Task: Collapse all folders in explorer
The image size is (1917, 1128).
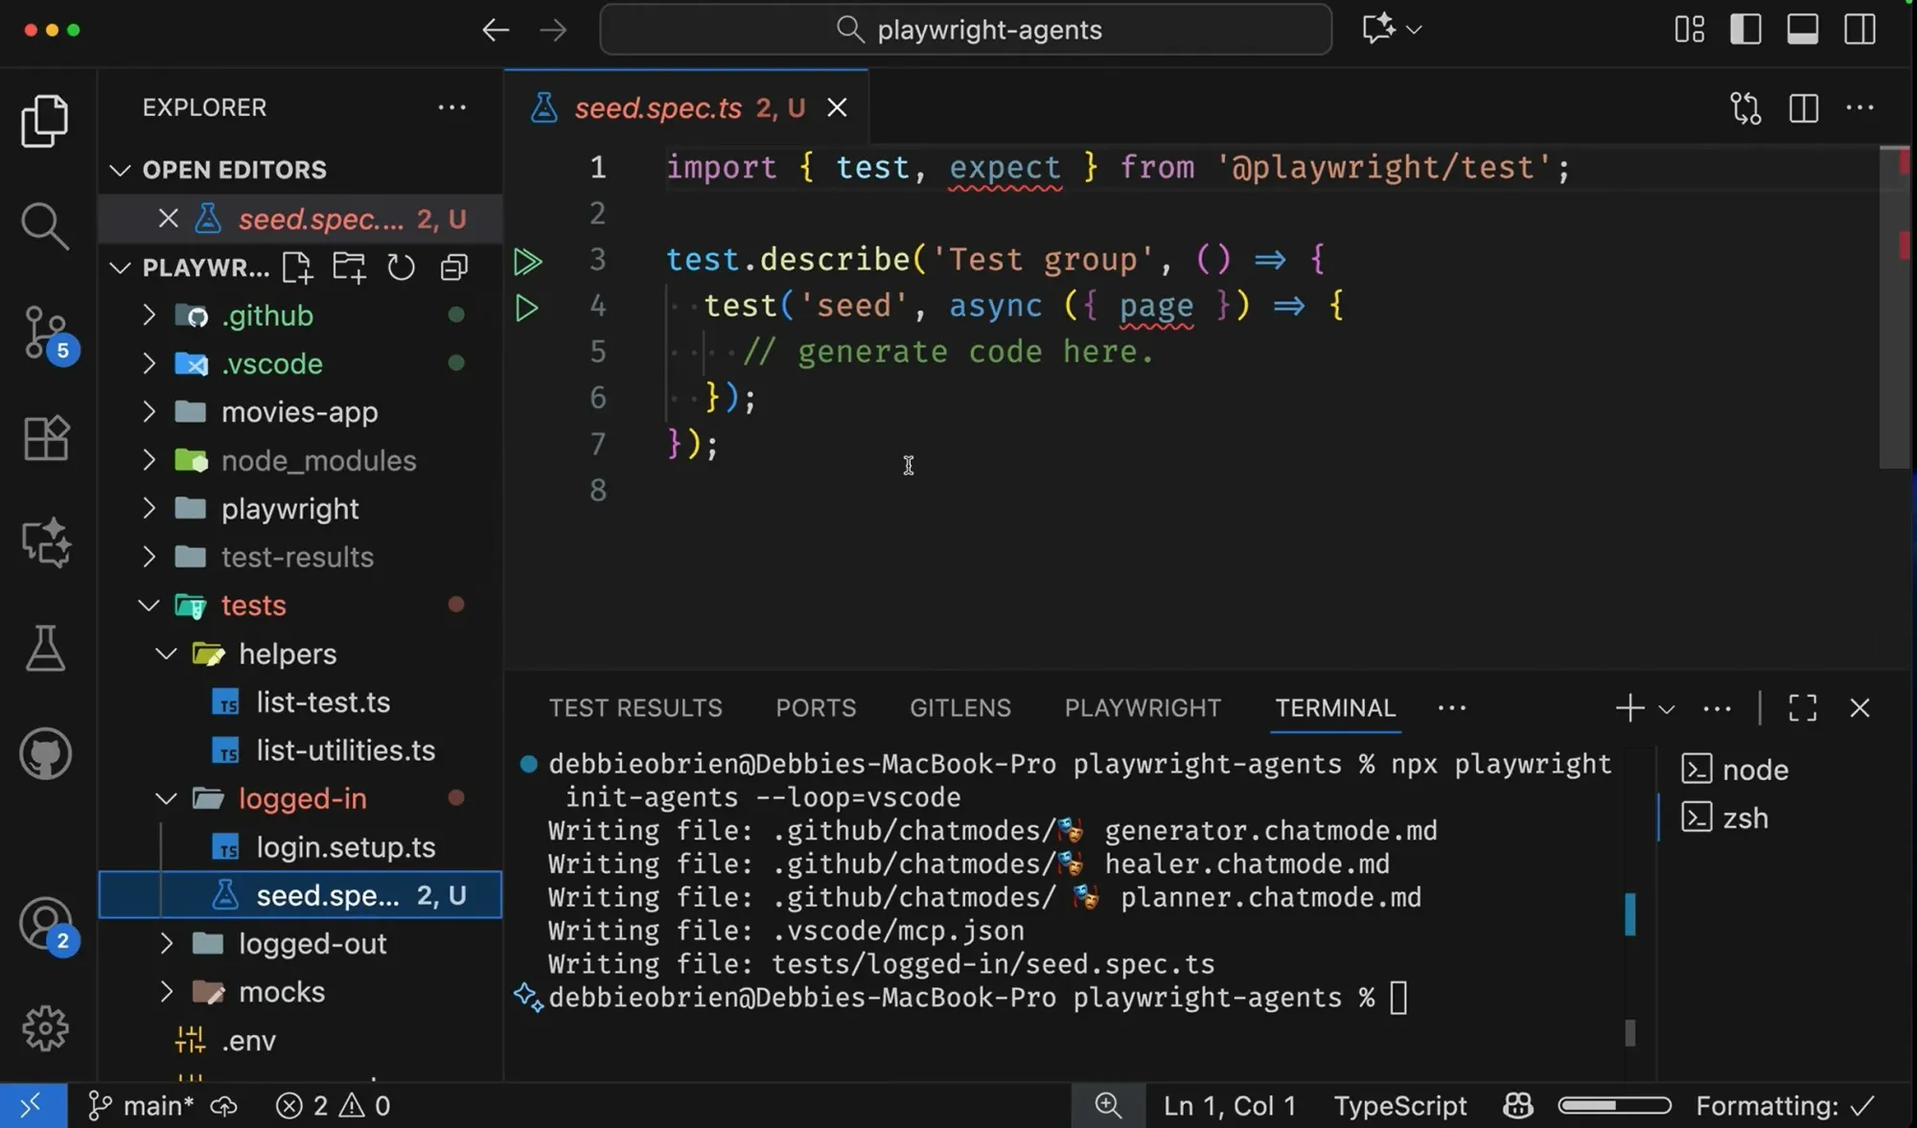Action: tap(453, 267)
